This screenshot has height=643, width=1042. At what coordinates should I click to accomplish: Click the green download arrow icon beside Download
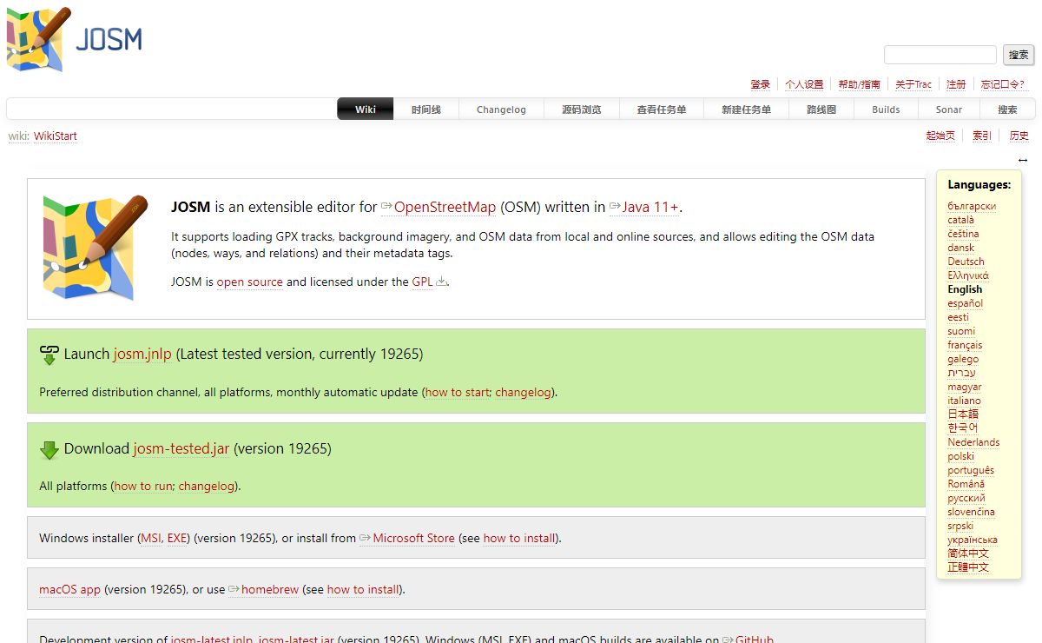49,449
